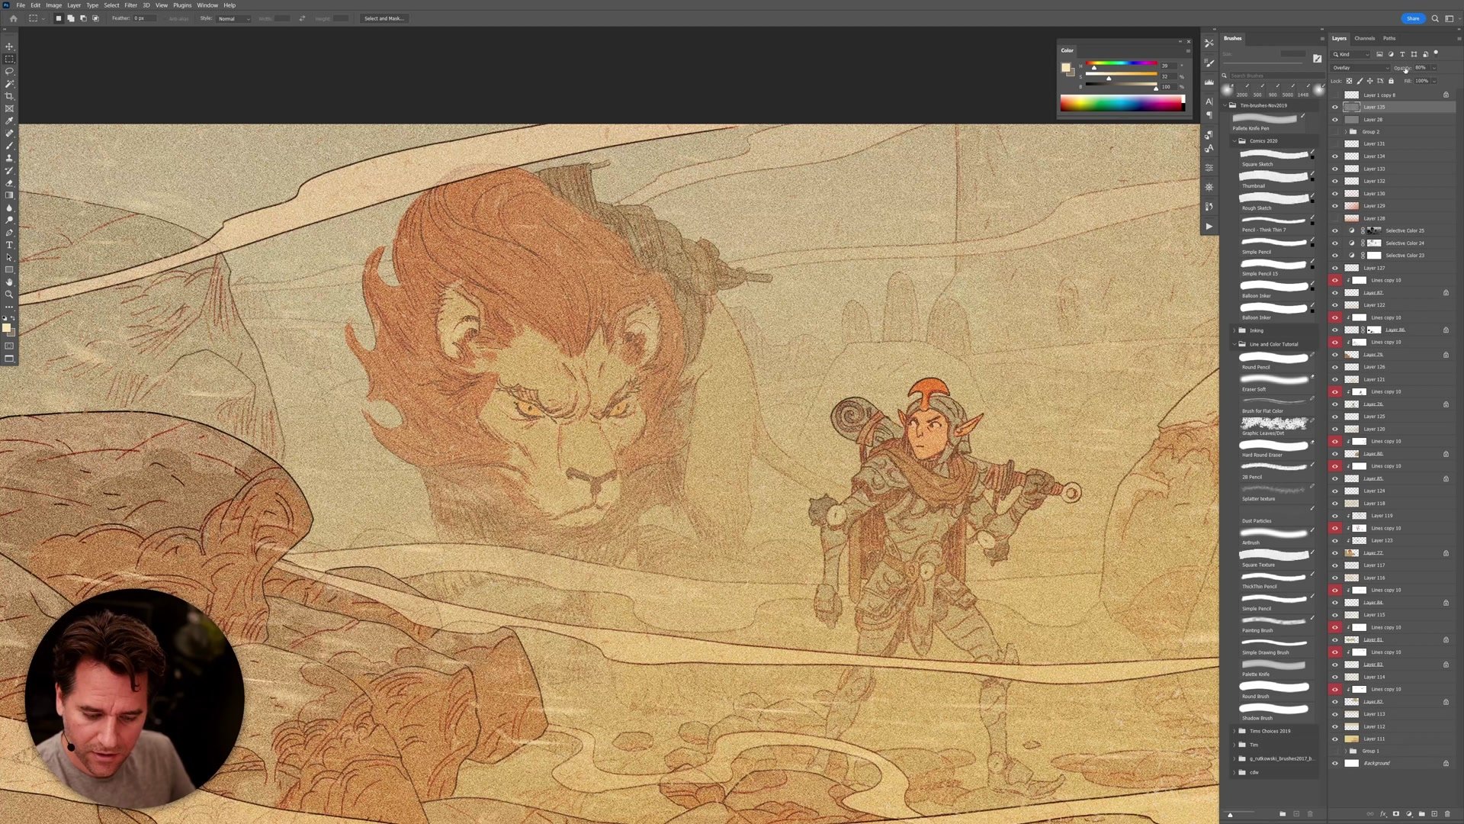1464x824 pixels.
Task: Hide the Layer 135 layer
Action: [x=1334, y=107]
